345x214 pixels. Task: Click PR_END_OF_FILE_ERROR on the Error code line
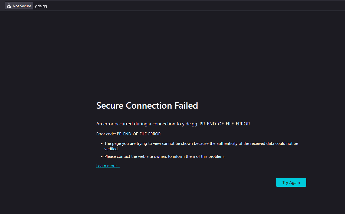pos(139,134)
